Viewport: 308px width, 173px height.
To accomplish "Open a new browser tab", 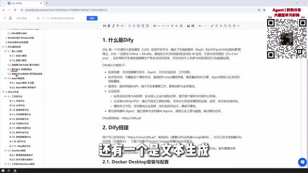I will click(47, 3).
